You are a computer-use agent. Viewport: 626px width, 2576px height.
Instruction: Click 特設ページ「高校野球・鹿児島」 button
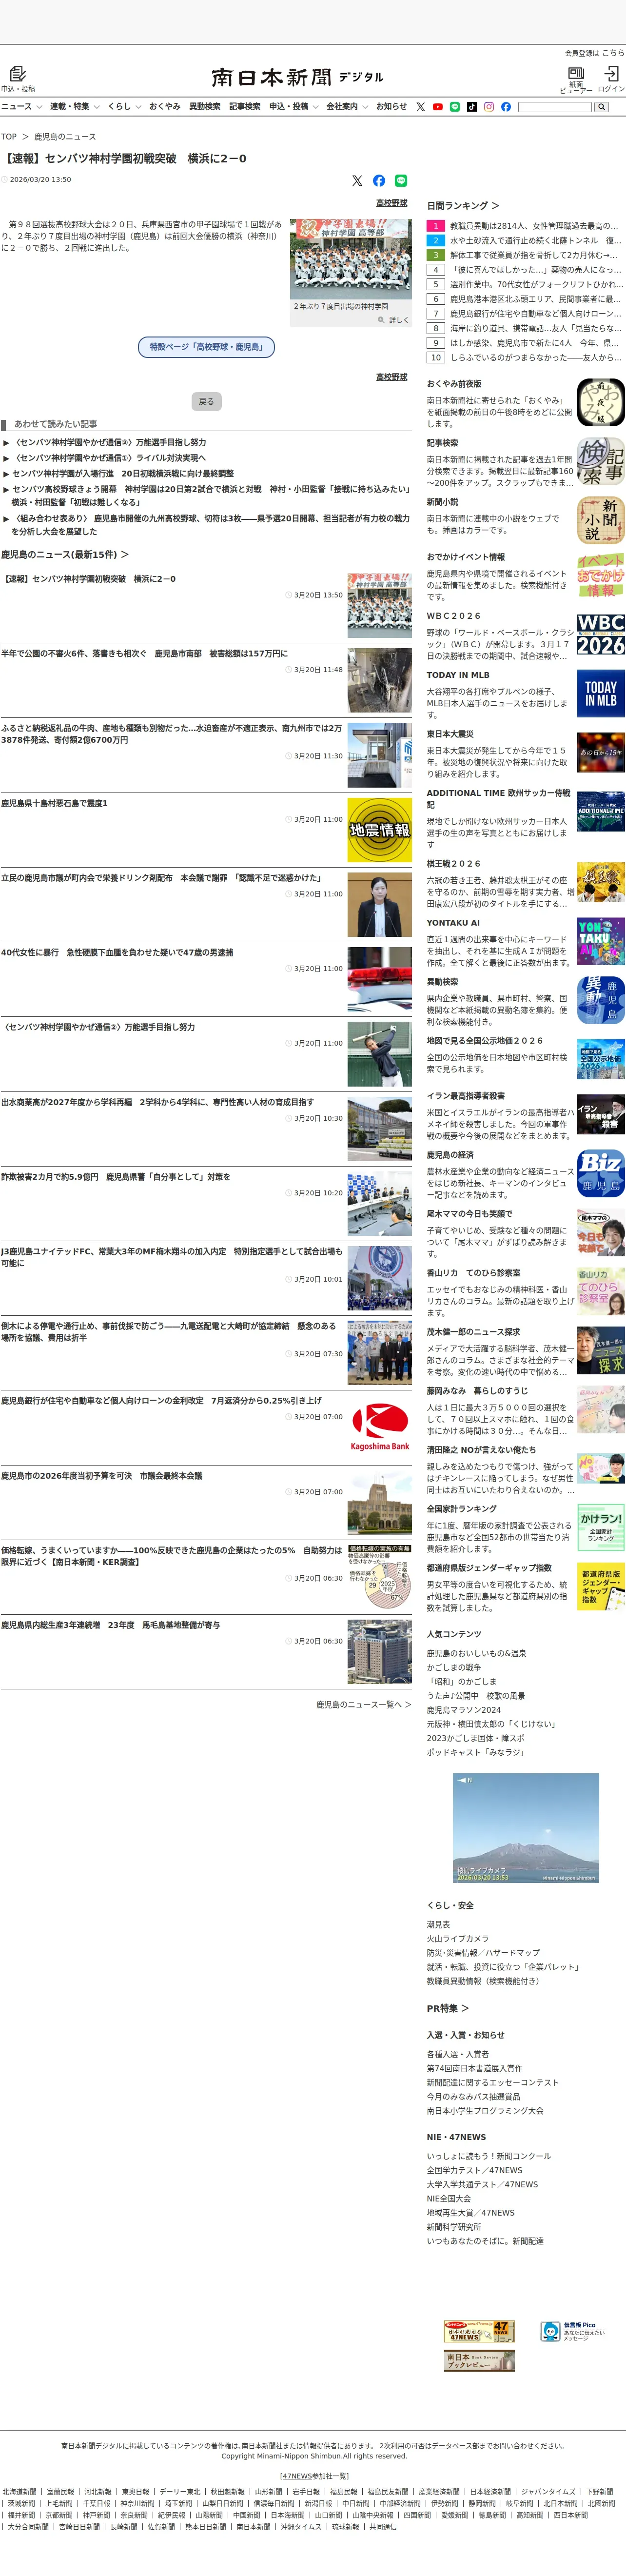pos(206,347)
